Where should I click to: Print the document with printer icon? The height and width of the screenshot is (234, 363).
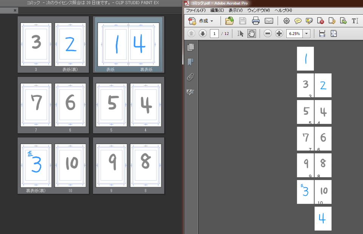[256, 21]
